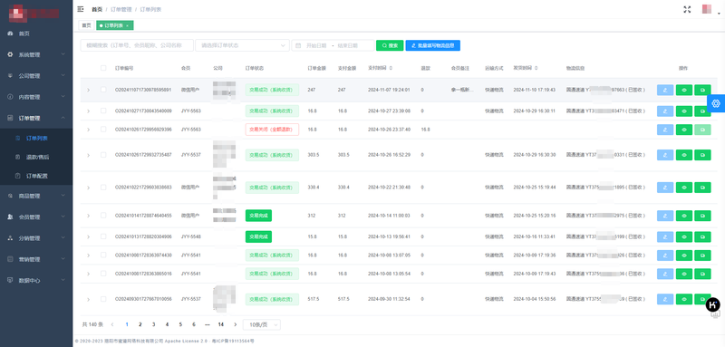Toggle fullscreen mode icon in header
Viewport: 725px width, 347px height.
(687, 9)
